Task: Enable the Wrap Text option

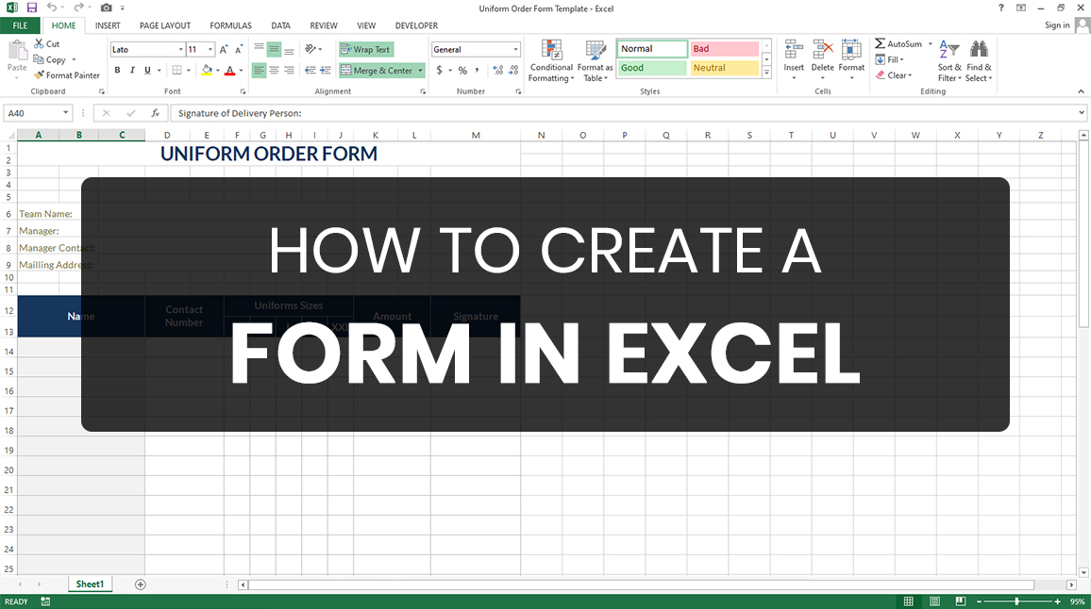Action: click(x=365, y=48)
